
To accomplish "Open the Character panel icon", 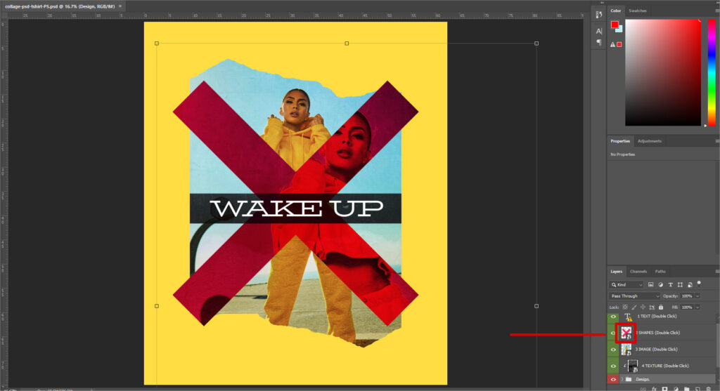I will point(599,31).
